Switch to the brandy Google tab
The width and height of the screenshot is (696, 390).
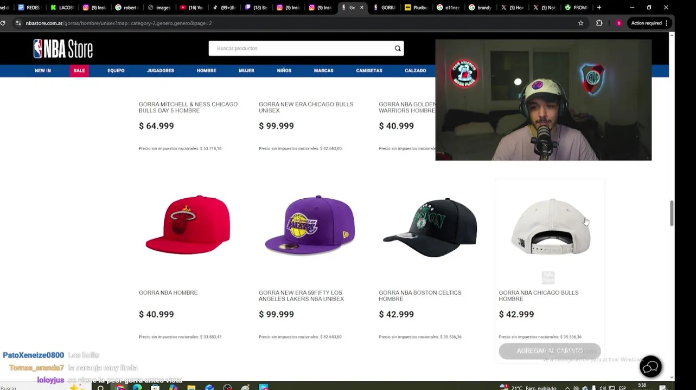click(x=481, y=8)
